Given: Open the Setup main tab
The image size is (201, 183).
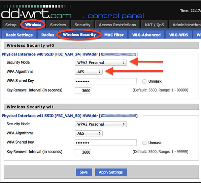Looking at the screenshot, I should [11, 25].
